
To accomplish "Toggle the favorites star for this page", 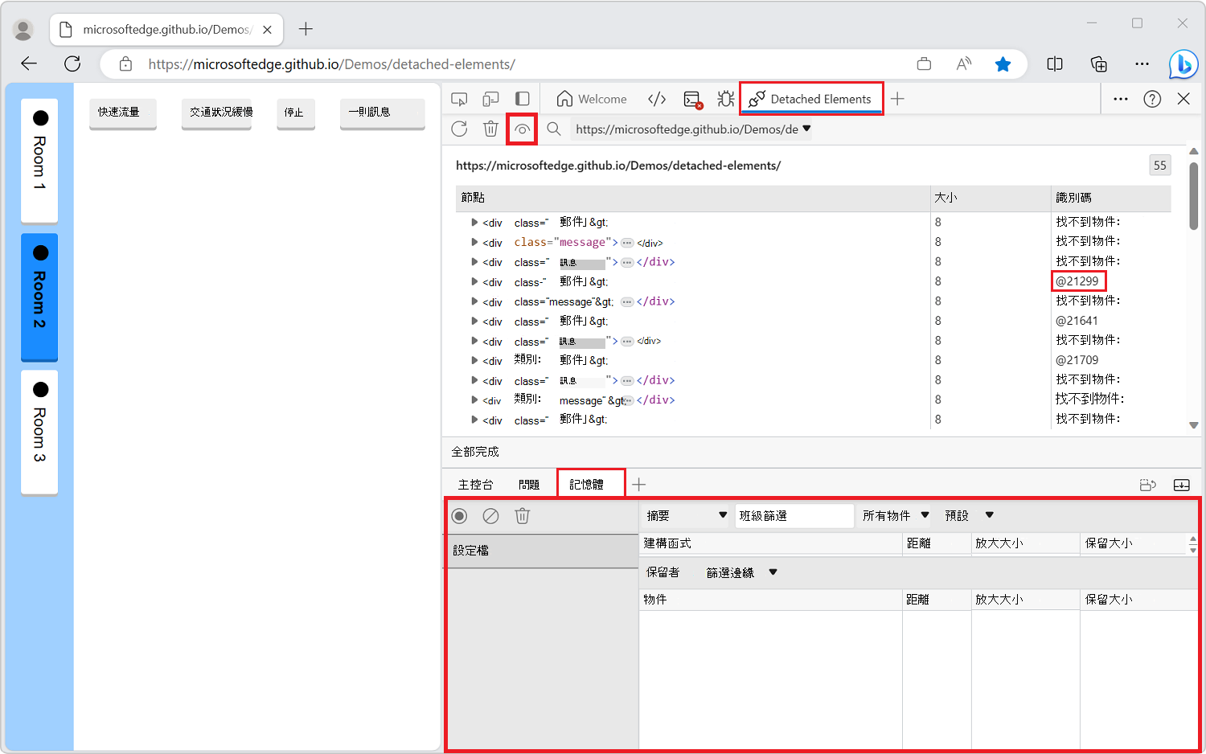I will point(1003,64).
